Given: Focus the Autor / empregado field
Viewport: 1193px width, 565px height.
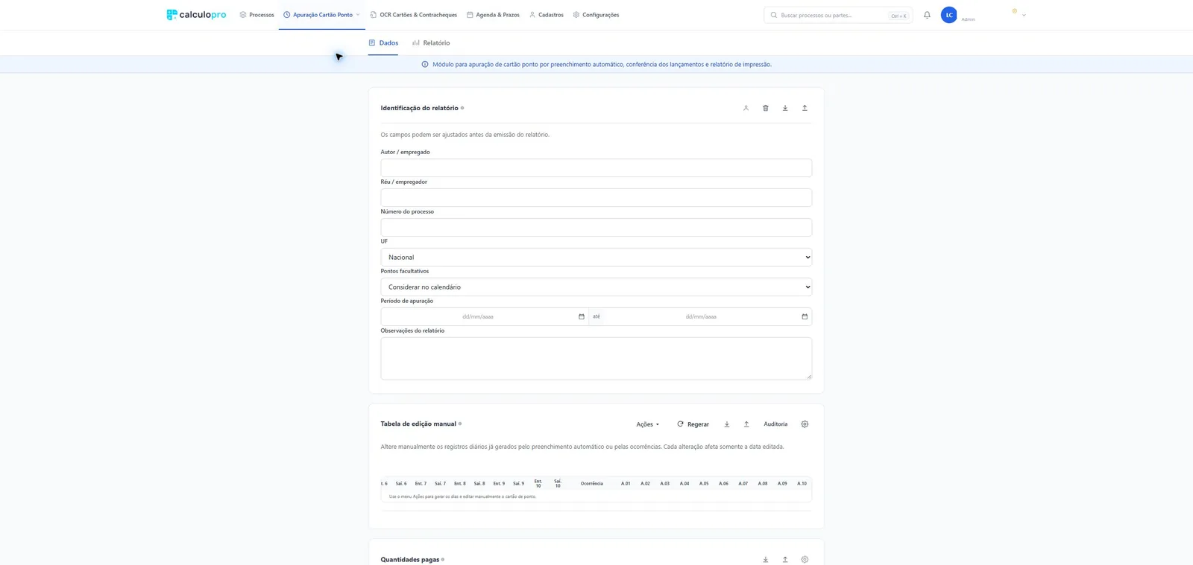Looking at the screenshot, I should pyautogui.click(x=596, y=167).
